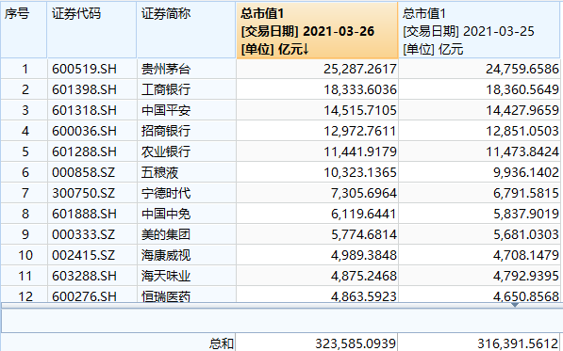The image size is (563, 351).
Task: Click the value 12,972.7611
Action: pyautogui.click(x=360, y=131)
